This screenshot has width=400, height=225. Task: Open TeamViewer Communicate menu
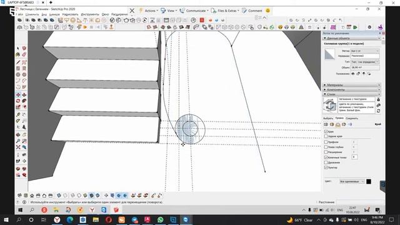click(x=194, y=11)
